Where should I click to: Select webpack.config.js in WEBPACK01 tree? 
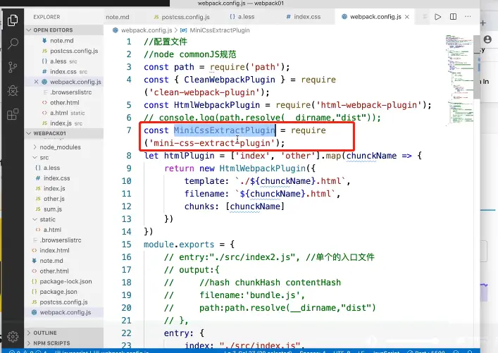coord(65,312)
